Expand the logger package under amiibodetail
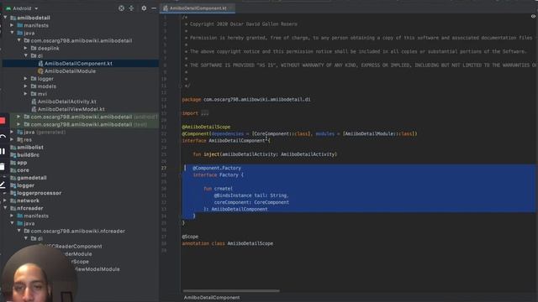The width and height of the screenshot is (538, 302). pyautogui.click(x=26, y=78)
